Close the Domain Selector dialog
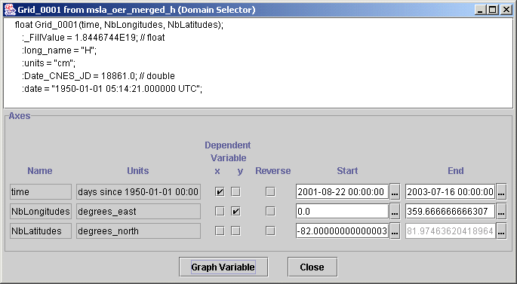 click(x=312, y=267)
